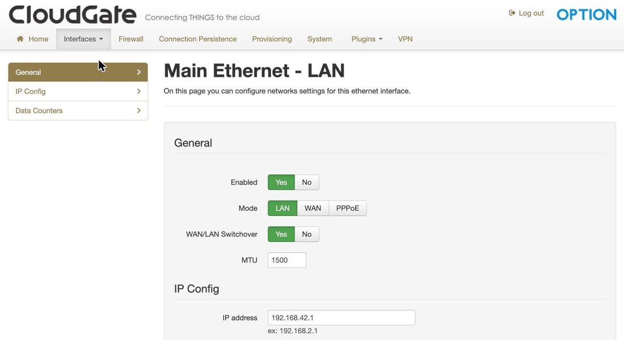Click the 'Main Ethernet - LAN' heading

click(254, 71)
